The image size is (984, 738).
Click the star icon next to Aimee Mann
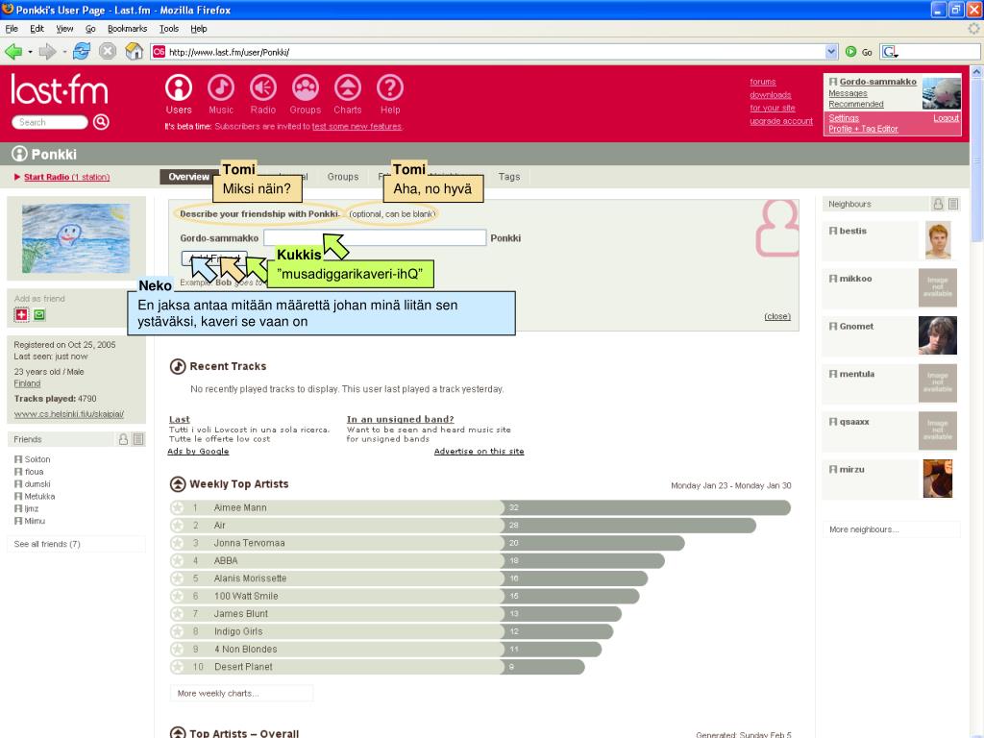[x=178, y=507]
